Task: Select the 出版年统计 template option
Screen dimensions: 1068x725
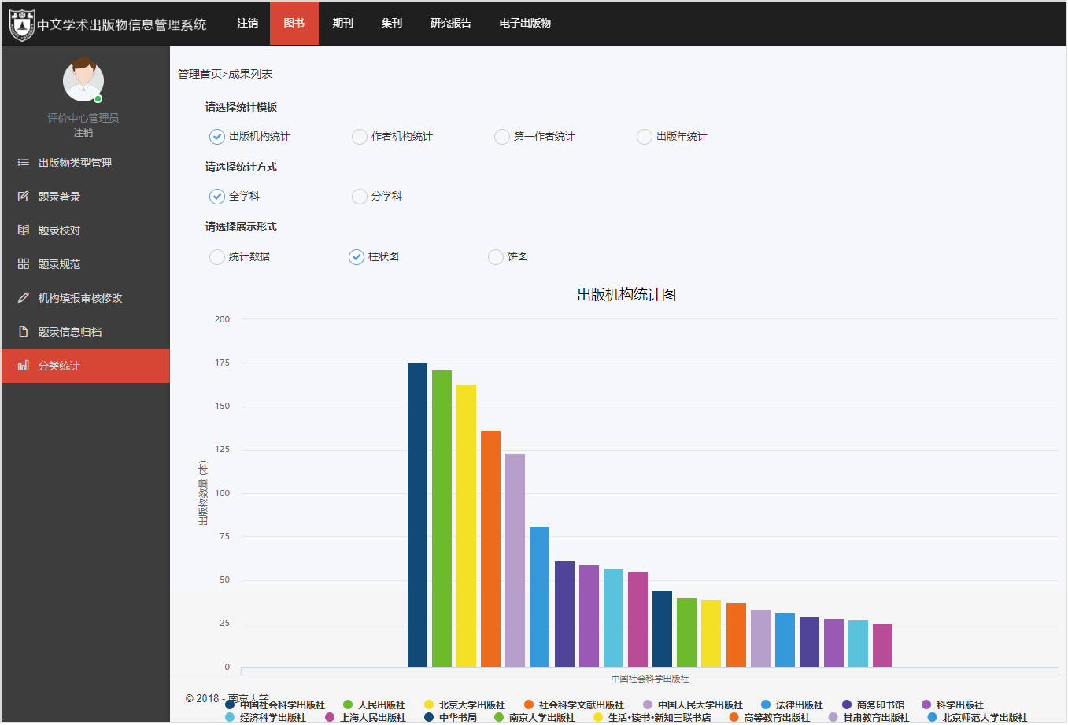Action: pos(645,137)
